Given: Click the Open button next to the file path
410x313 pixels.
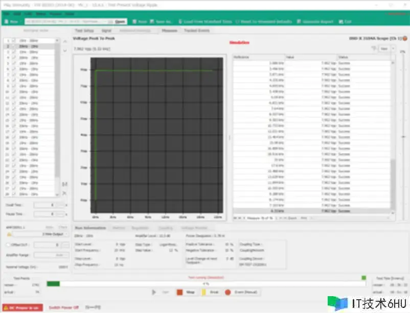Looking at the screenshot, I should click(119, 22).
